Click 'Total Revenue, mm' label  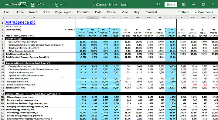point(15,88)
